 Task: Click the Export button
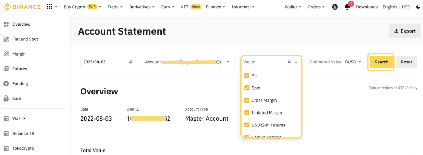point(404,31)
